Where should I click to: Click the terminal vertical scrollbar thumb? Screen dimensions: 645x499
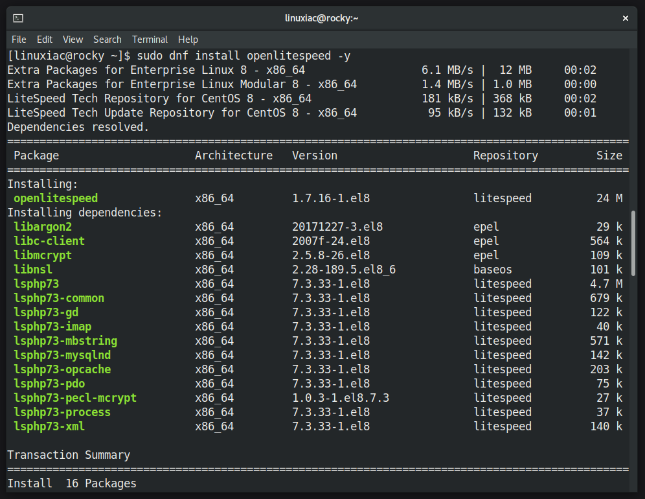pos(633,243)
